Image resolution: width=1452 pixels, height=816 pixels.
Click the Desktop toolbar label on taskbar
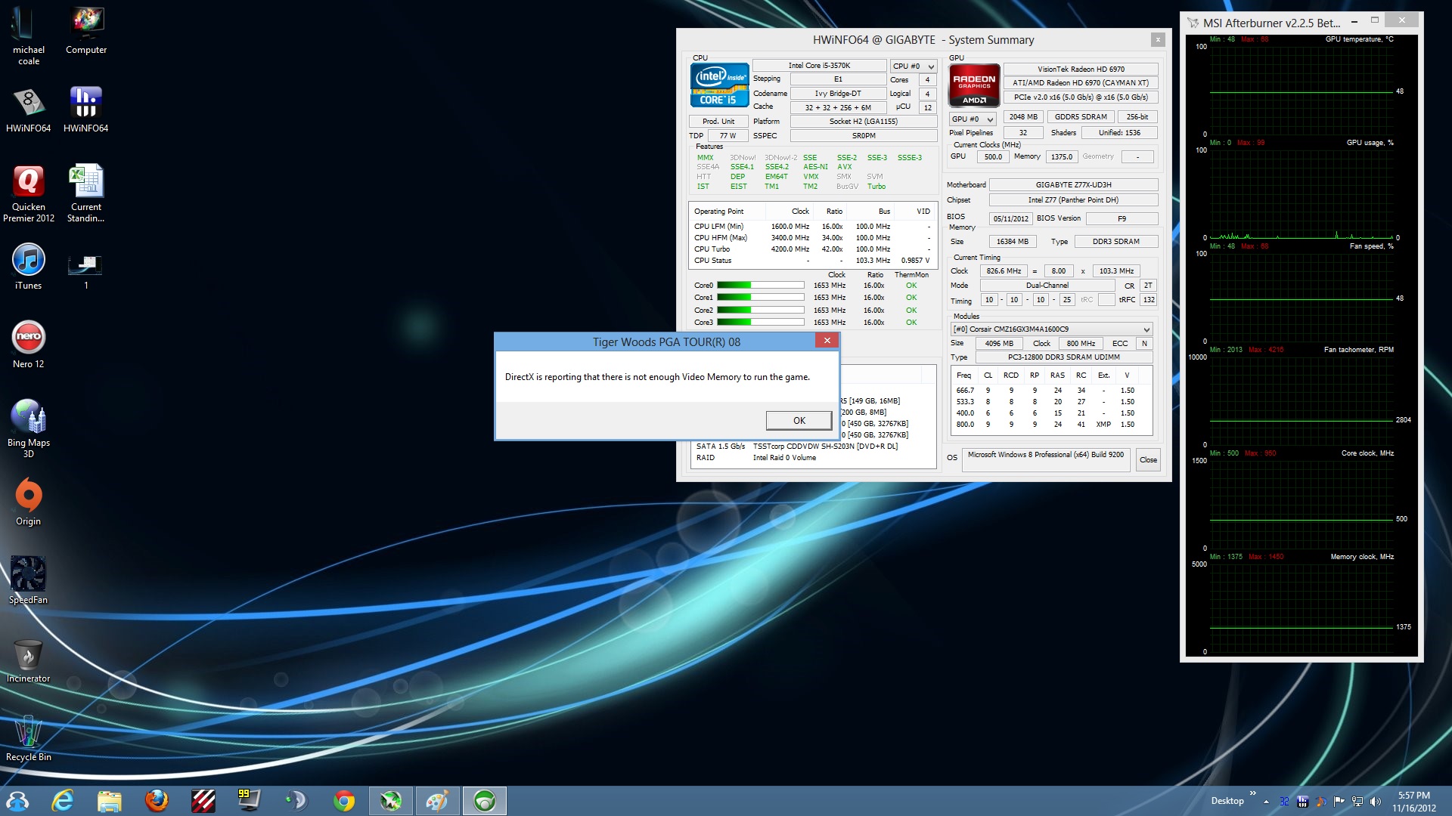pyautogui.click(x=1227, y=801)
